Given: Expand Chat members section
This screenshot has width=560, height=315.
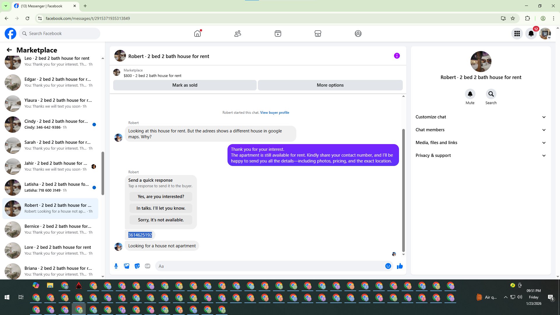Looking at the screenshot, I should point(480,130).
